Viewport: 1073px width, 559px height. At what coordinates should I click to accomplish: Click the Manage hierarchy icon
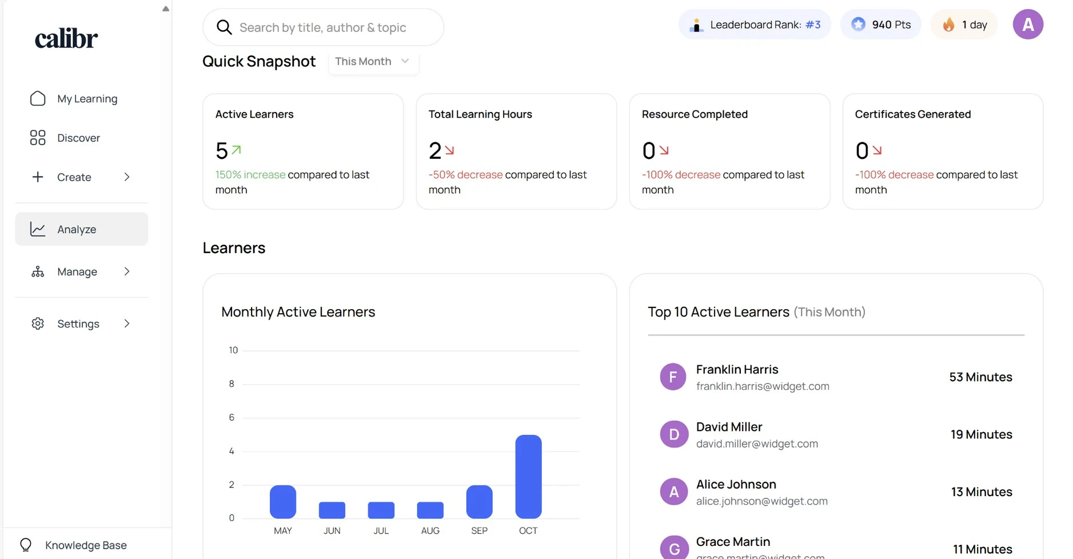tap(38, 271)
